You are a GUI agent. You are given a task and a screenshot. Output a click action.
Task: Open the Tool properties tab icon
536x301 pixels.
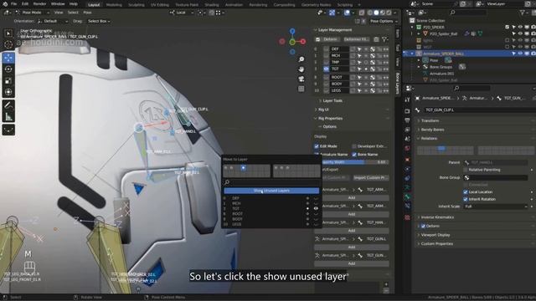pyautogui.click(x=407, y=100)
